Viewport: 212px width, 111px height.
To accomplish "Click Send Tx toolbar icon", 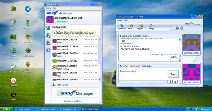I will [x=131, y=27].
